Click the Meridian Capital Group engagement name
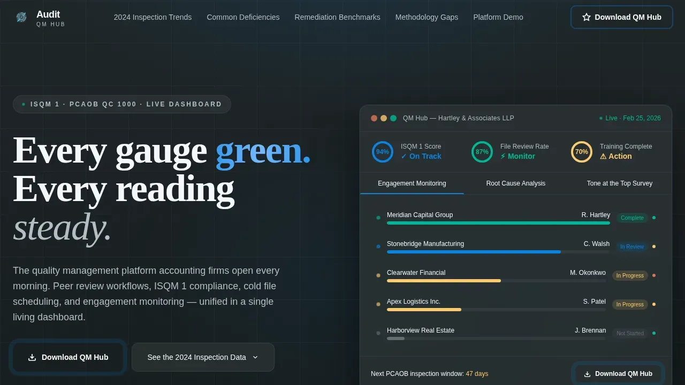The width and height of the screenshot is (685, 385). [420, 215]
